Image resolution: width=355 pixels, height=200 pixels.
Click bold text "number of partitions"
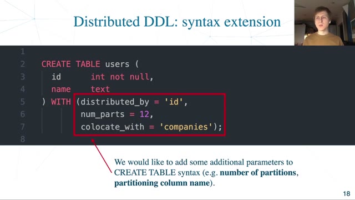coord(258,173)
